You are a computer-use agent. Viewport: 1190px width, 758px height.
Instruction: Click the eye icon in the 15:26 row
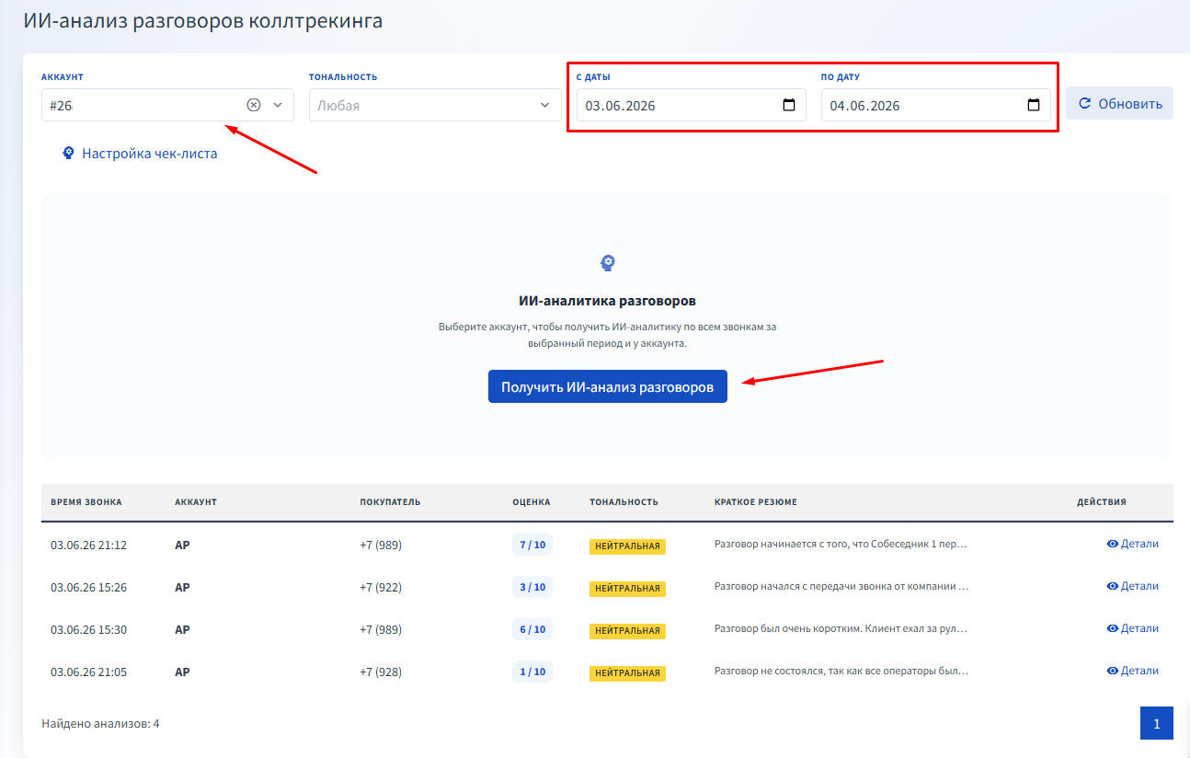(x=1112, y=586)
